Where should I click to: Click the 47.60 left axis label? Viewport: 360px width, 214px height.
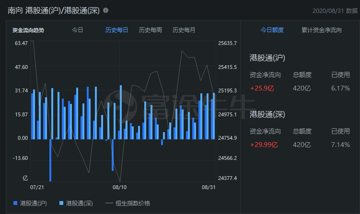[22, 67]
